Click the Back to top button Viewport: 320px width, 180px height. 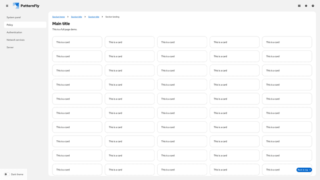pos(304,170)
